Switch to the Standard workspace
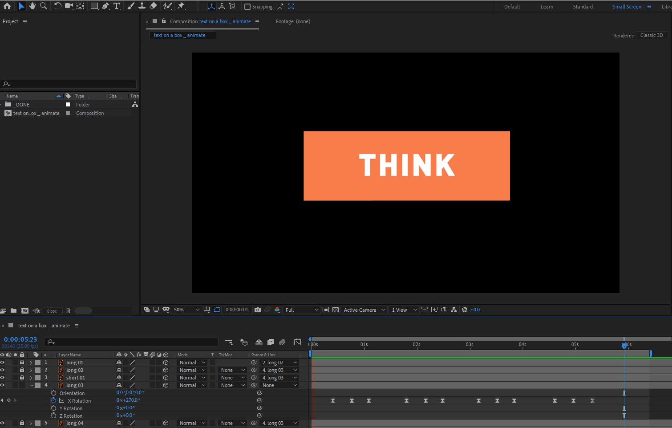 583,7
